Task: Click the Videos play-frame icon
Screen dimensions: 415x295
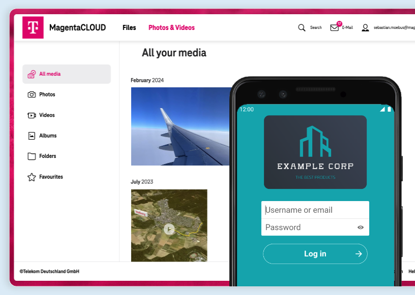Action: click(32, 115)
